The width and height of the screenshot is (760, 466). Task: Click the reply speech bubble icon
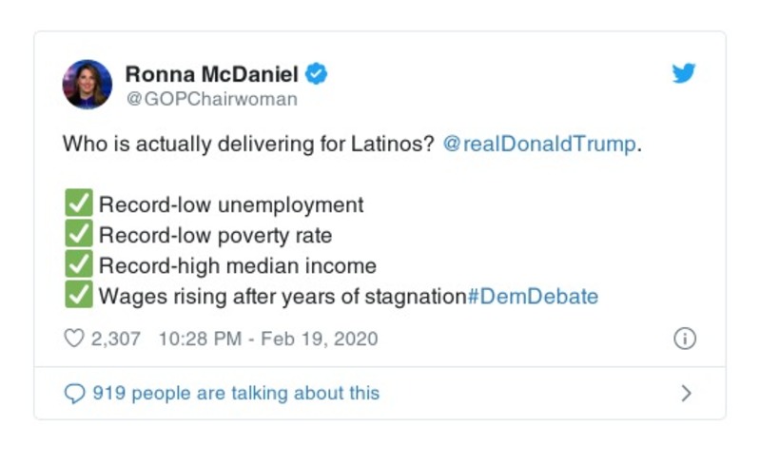click(73, 393)
